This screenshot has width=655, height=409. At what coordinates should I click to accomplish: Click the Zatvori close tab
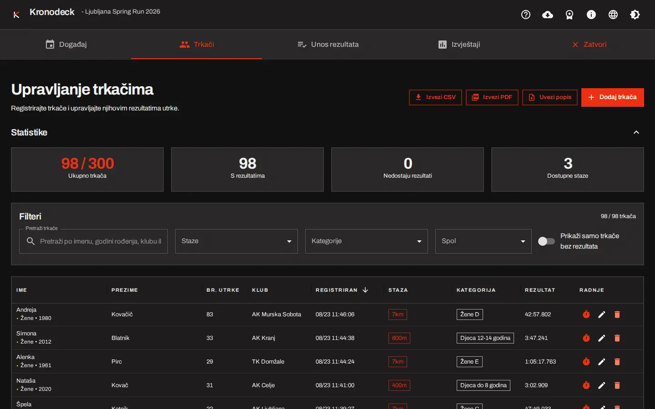[x=589, y=45]
